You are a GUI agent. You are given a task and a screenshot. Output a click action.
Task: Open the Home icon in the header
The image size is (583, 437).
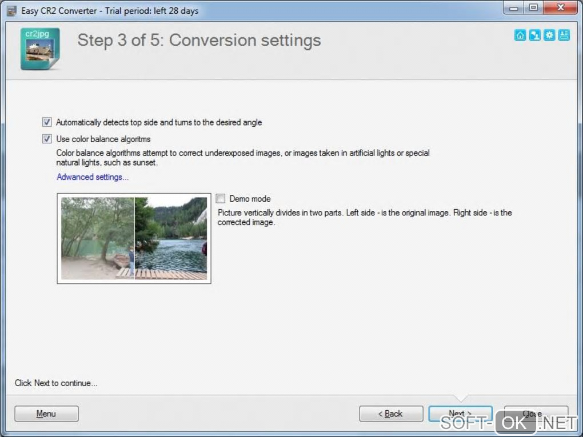[520, 35]
